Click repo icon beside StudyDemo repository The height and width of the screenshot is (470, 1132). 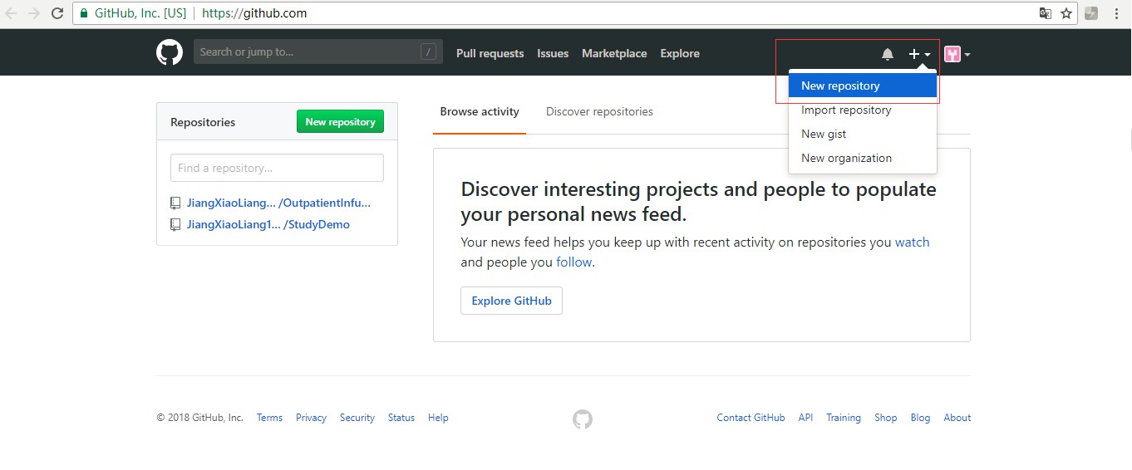pyautogui.click(x=175, y=224)
